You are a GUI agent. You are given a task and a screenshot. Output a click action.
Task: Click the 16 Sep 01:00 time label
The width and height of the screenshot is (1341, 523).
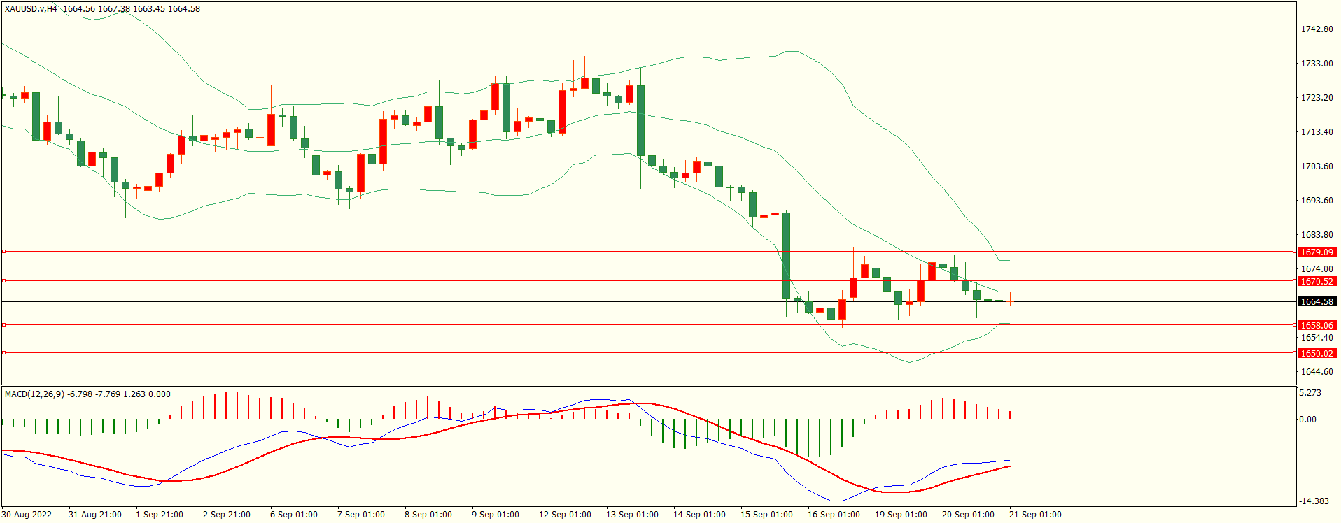click(x=834, y=515)
